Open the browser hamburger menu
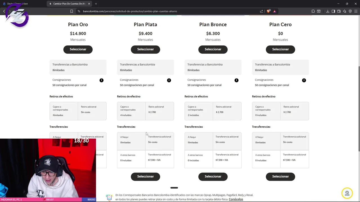This screenshot has width=360, height=202. point(356,11)
